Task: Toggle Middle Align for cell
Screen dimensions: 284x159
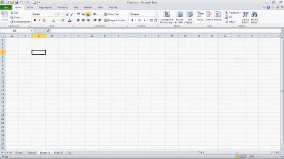Action: pyautogui.click(x=83, y=14)
